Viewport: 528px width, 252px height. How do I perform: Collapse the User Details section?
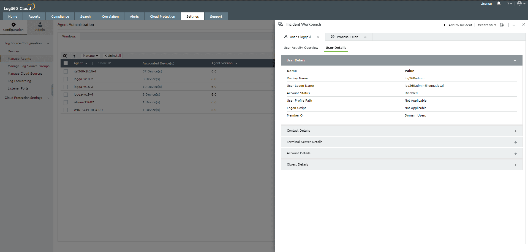(515, 60)
